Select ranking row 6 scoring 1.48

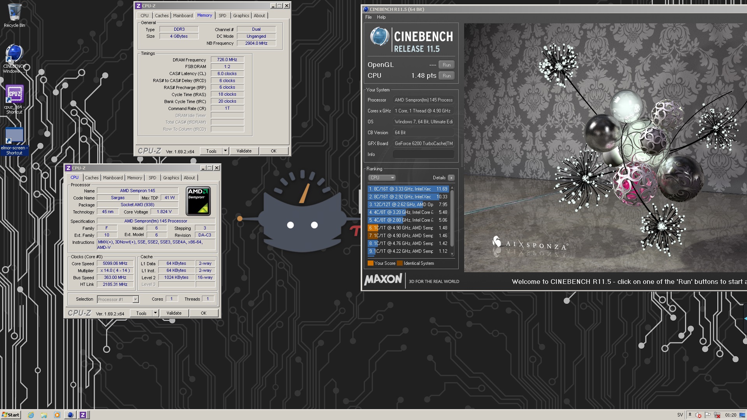click(x=408, y=228)
